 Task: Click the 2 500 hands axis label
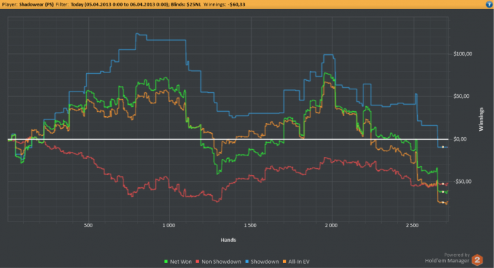coord(412,225)
